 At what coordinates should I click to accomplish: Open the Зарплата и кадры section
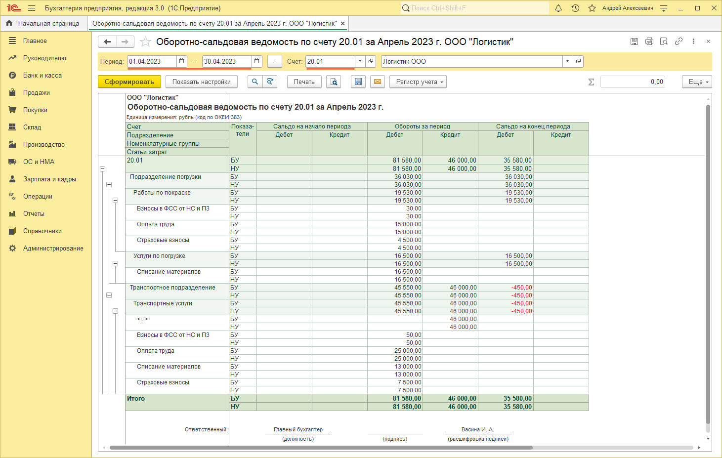[x=49, y=179]
